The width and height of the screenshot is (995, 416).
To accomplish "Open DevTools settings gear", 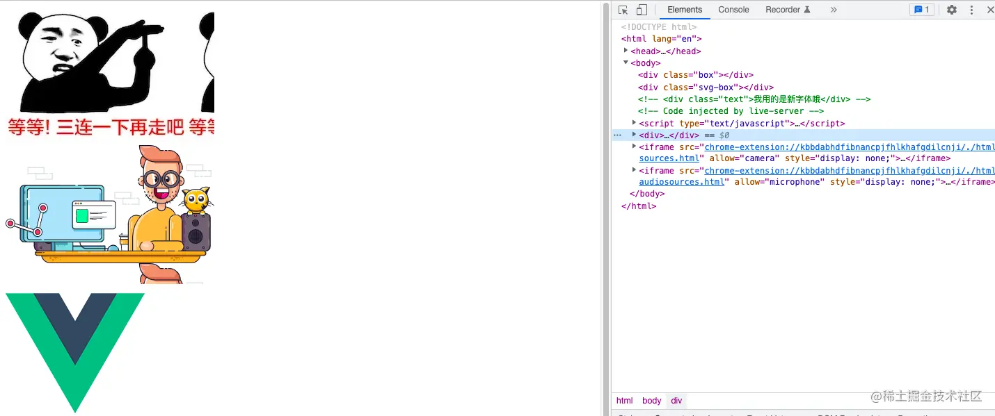I will coord(952,10).
